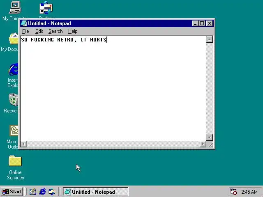
Task: Click Notepad's title bar system icon
Action: point(24,23)
